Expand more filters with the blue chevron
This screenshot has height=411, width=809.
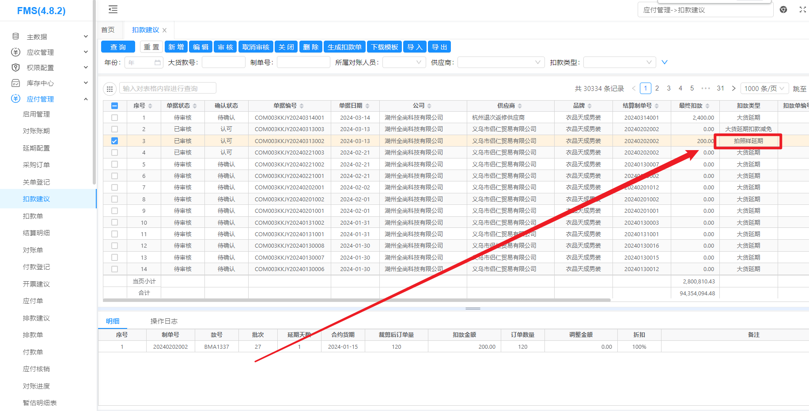664,62
